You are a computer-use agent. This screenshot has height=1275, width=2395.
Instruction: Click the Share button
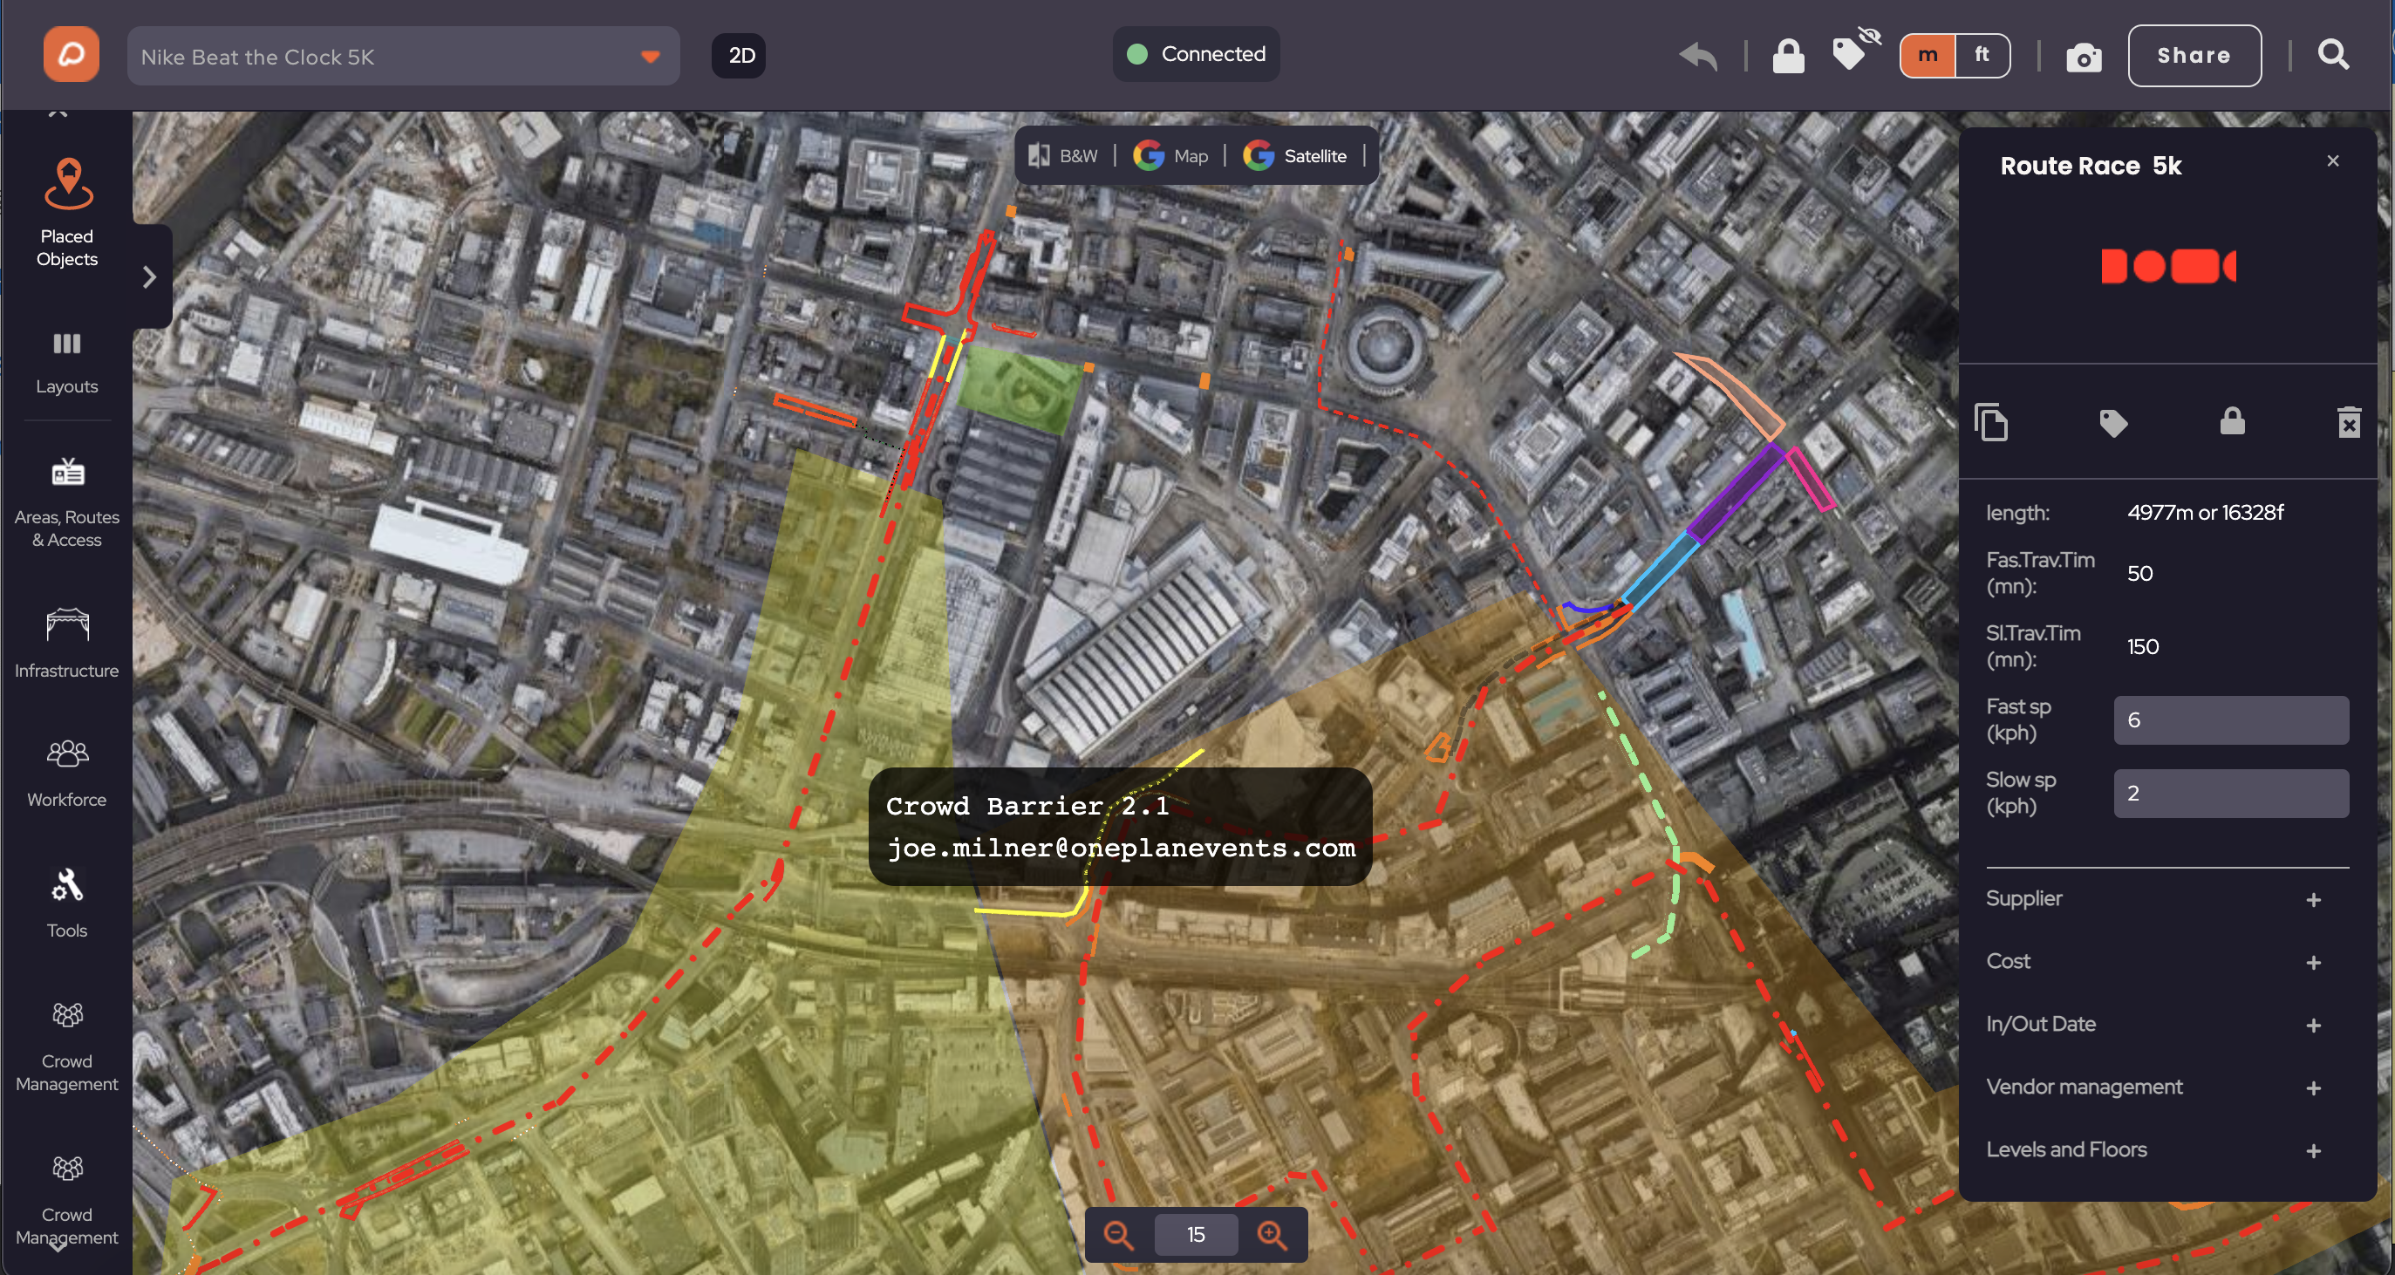pyautogui.click(x=2194, y=56)
